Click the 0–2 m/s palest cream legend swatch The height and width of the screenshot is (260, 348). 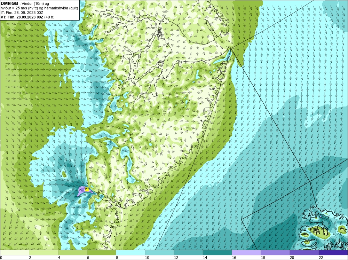coord(14,253)
